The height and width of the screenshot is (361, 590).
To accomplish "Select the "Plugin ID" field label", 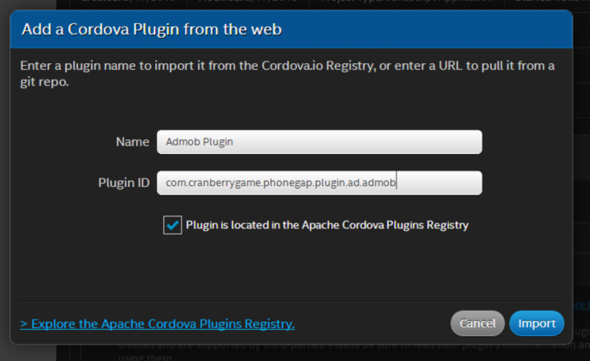I will (124, 183).
